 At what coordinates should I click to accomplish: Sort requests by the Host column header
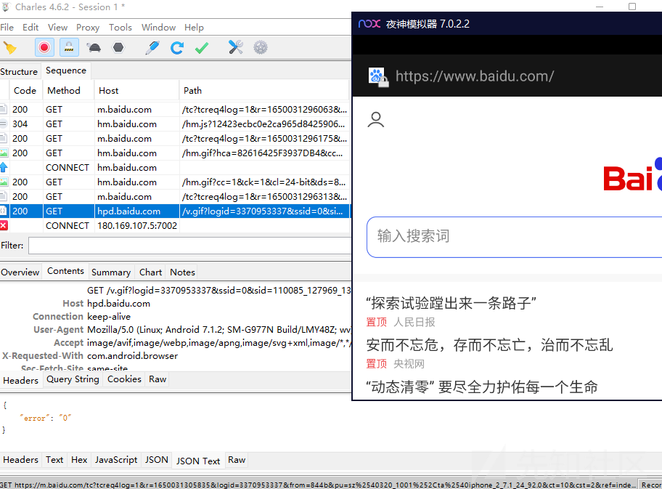pyautogui.click(x=109, y=91)
